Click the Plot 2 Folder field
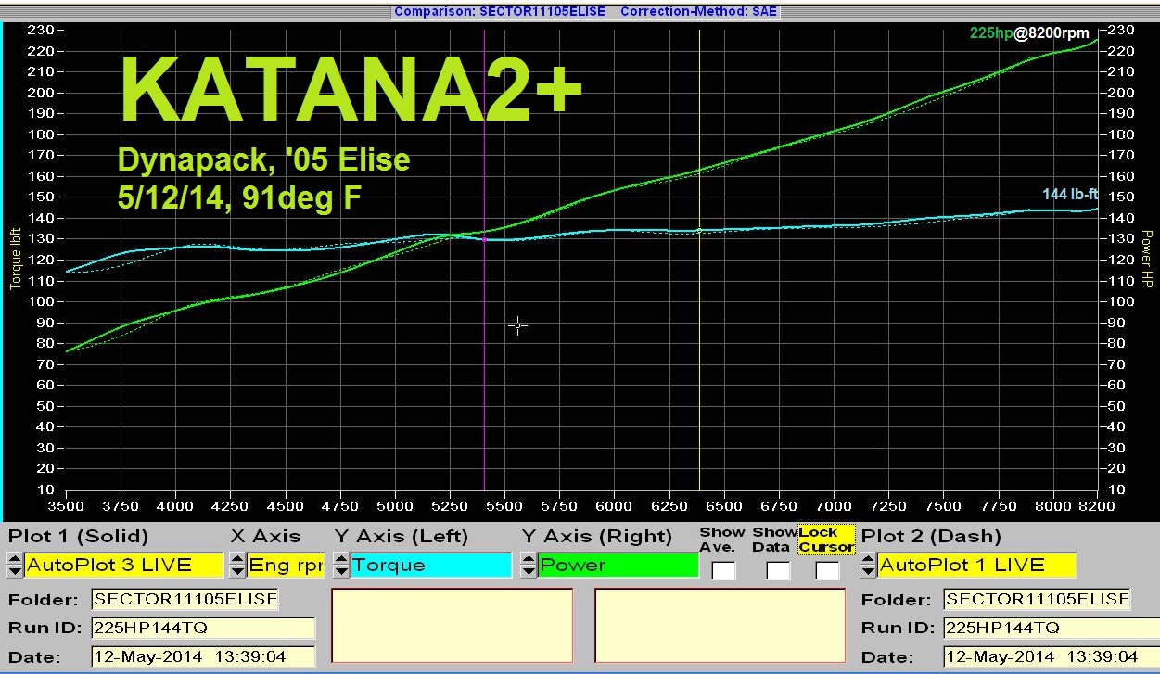 (x=1038, y=599)
